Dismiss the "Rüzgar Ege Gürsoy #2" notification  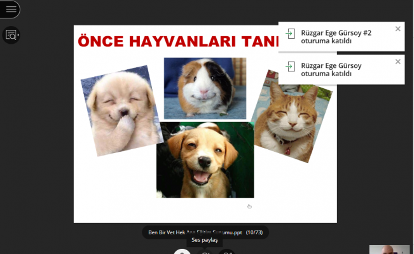point(398,29)
